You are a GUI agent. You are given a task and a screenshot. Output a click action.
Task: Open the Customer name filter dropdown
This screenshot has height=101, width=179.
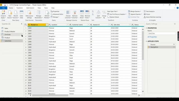click(88, 25)
